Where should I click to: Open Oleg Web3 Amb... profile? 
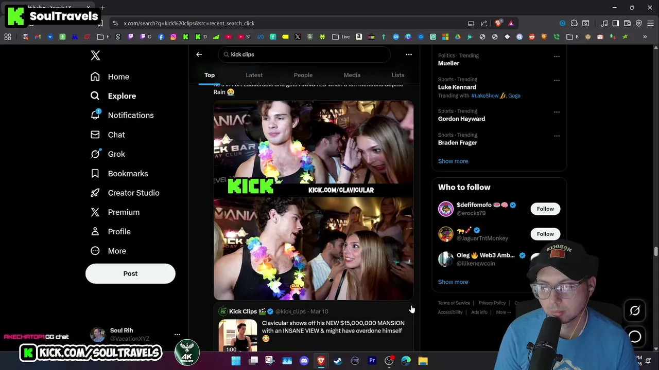tap(485, 255)
